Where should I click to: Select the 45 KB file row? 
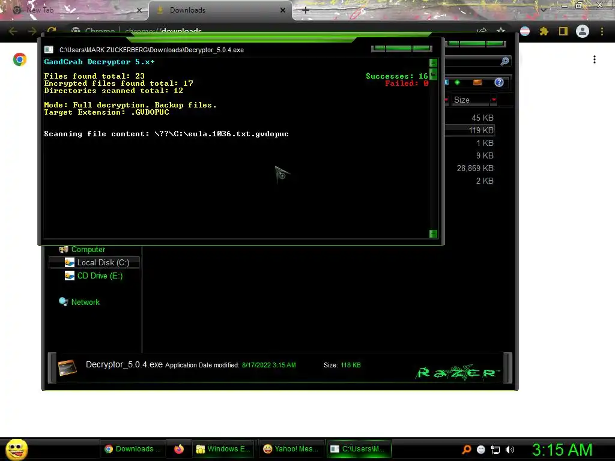[x=482, y=118]
